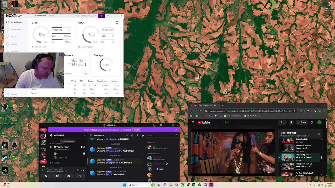This screenshot has height=188, width=335.
Task: Open Twitch bookmark in Chrome bookmarks bar
Action: click(x=218, y=116)
